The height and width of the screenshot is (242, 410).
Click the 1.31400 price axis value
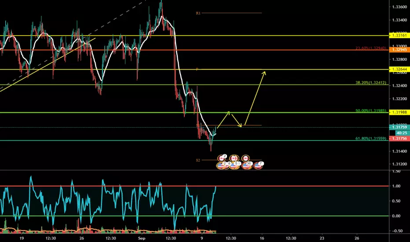[x=399, y=151]
